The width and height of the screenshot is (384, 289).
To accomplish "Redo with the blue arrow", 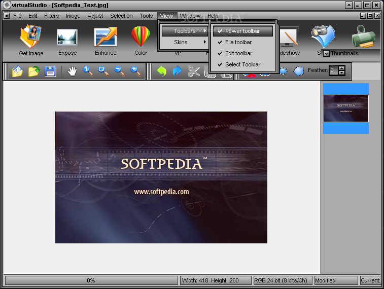I will coord(177,71).
